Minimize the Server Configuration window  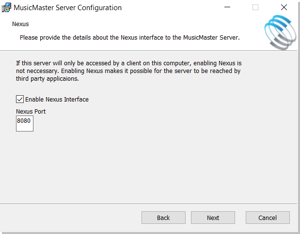[227, 7]
